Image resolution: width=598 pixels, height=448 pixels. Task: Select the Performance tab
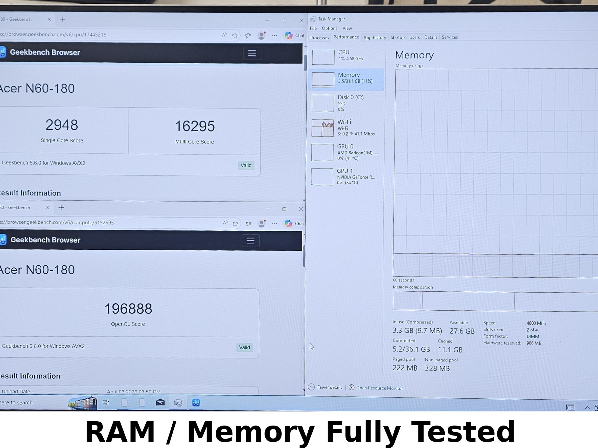click(x=346, y=37)
